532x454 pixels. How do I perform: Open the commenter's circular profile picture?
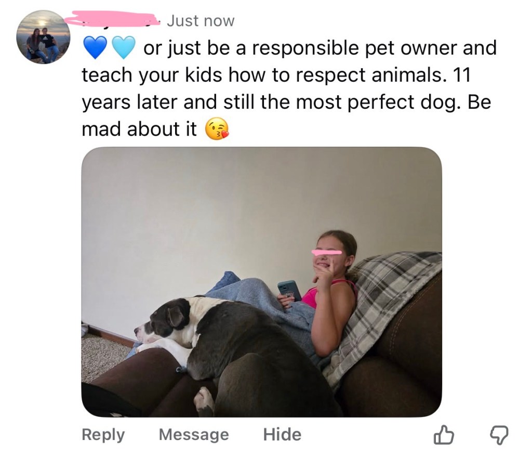44,37
